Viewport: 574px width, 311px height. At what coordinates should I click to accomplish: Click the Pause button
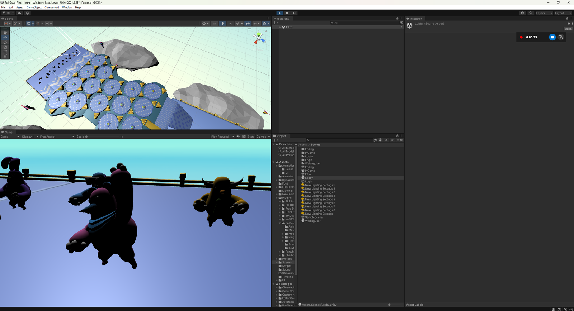(287, 13)
